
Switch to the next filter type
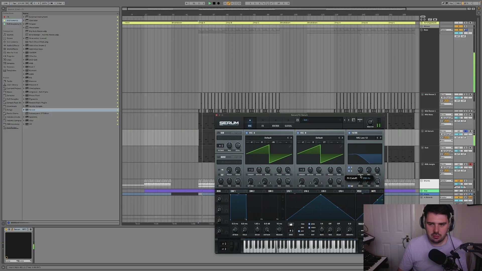coord(381,138)
